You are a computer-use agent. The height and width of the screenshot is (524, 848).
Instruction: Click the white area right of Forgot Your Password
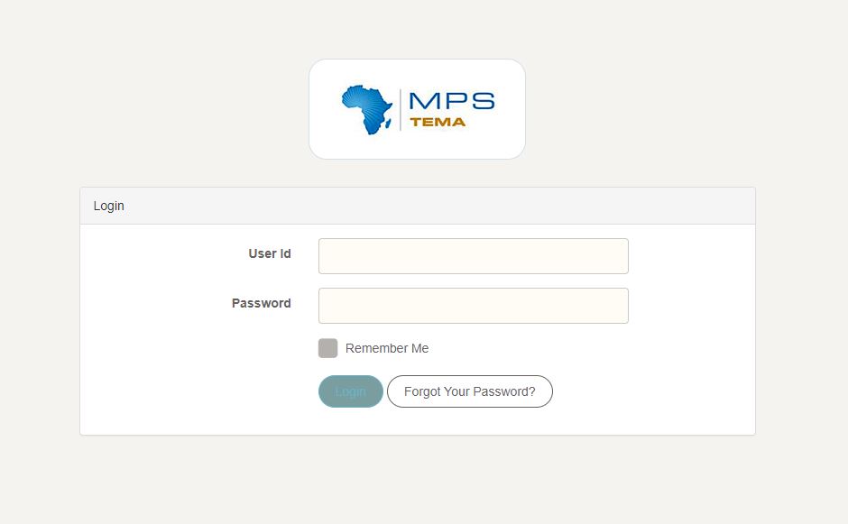click(x=650, y=391)
